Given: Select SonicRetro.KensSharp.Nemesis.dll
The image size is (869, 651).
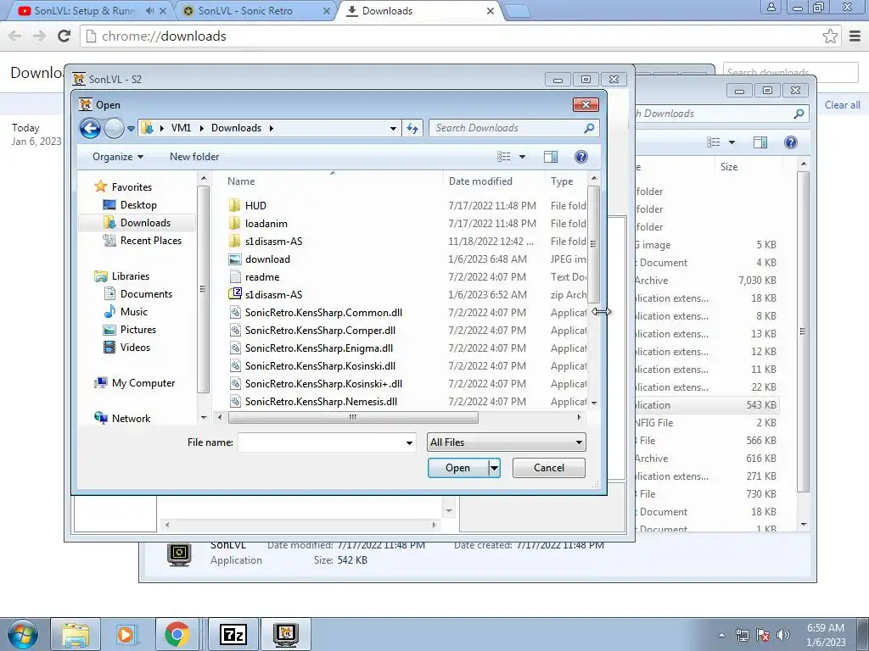Looking at the screenshot, I should click(x=321, y=401).
